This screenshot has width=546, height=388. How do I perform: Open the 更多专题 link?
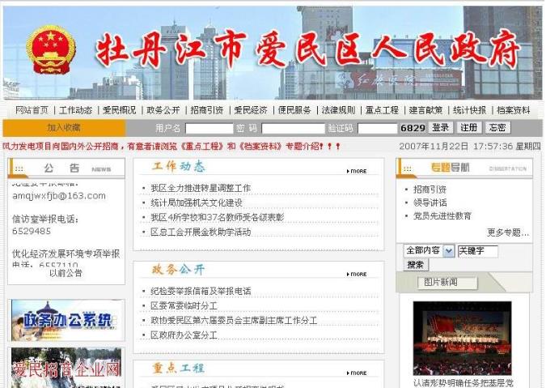pos(507,232)
